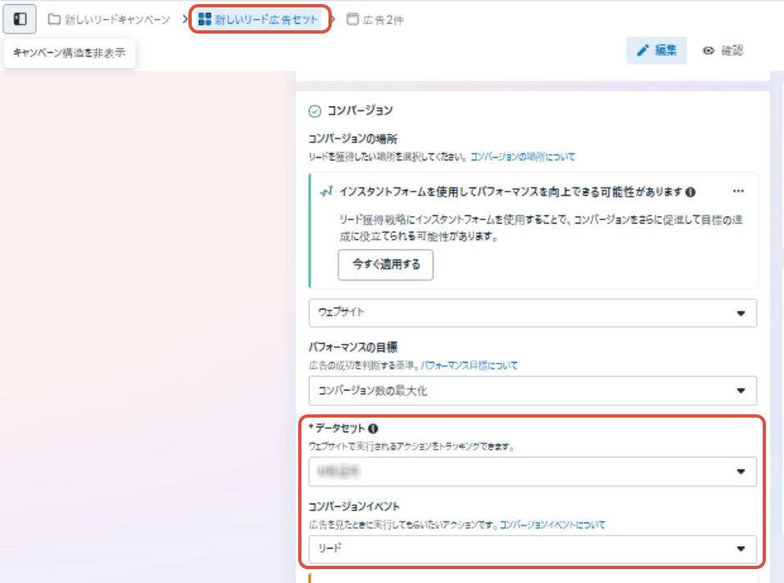Click the folder icon for 新しいリードキャンペーン

point(54,19)
